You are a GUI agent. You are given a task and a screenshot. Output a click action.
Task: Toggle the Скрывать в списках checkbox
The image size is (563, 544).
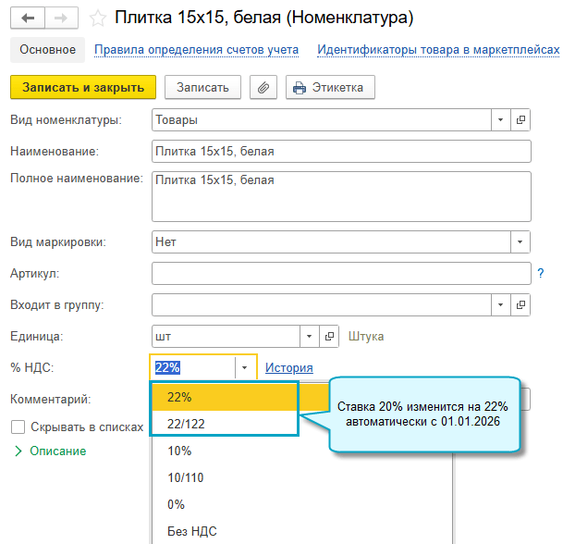pyautogui.click(x=18, y=427)
